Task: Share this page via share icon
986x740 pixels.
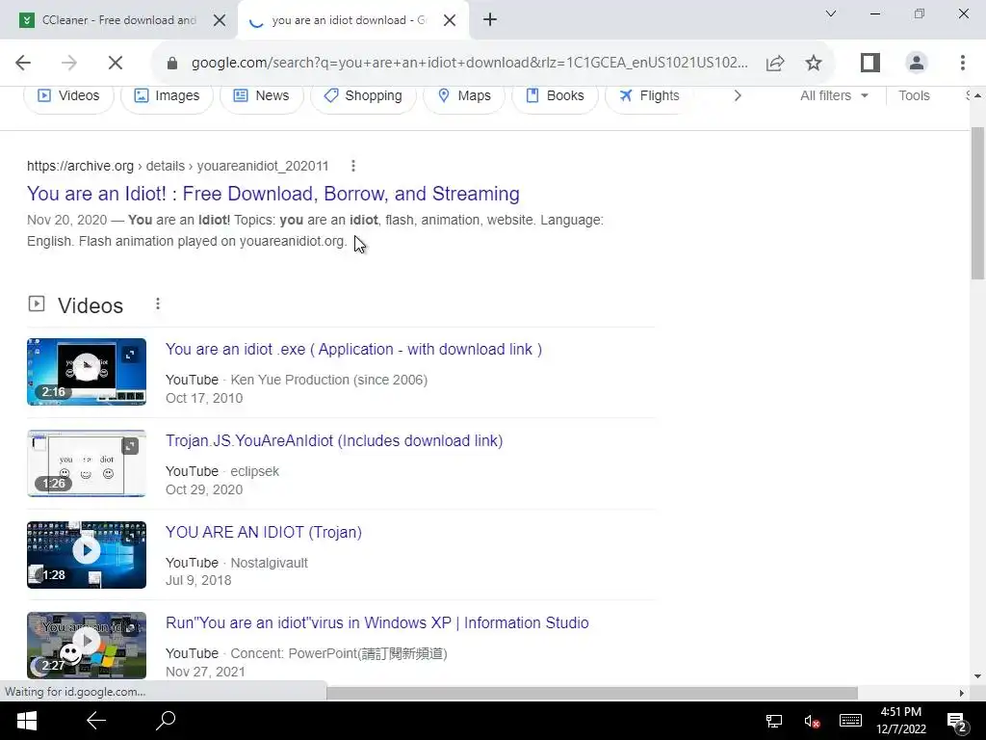Action: point(775,63)
